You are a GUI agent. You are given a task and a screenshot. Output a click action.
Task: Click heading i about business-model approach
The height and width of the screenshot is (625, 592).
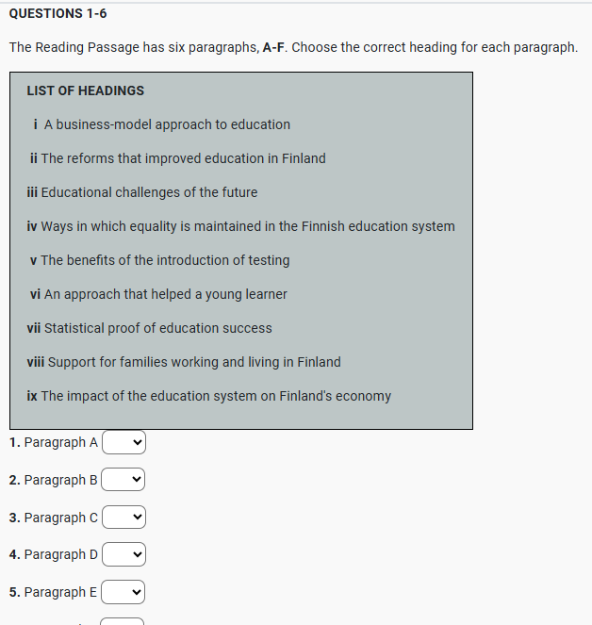point(161,124)
